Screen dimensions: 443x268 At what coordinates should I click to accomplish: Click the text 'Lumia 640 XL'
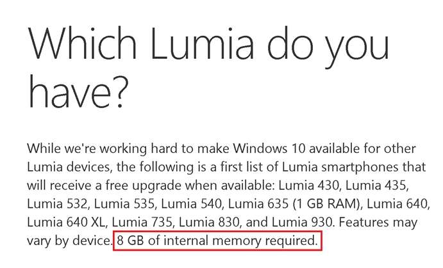point(66,223)
